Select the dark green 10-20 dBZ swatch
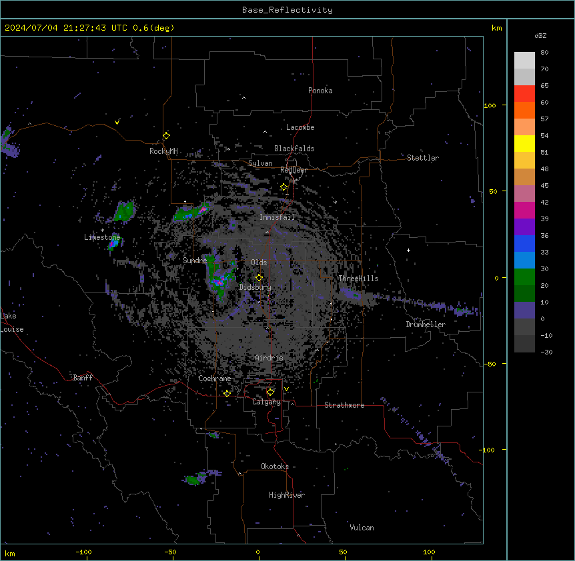Viewport: 575px width, 561px height. coord(524,293)
